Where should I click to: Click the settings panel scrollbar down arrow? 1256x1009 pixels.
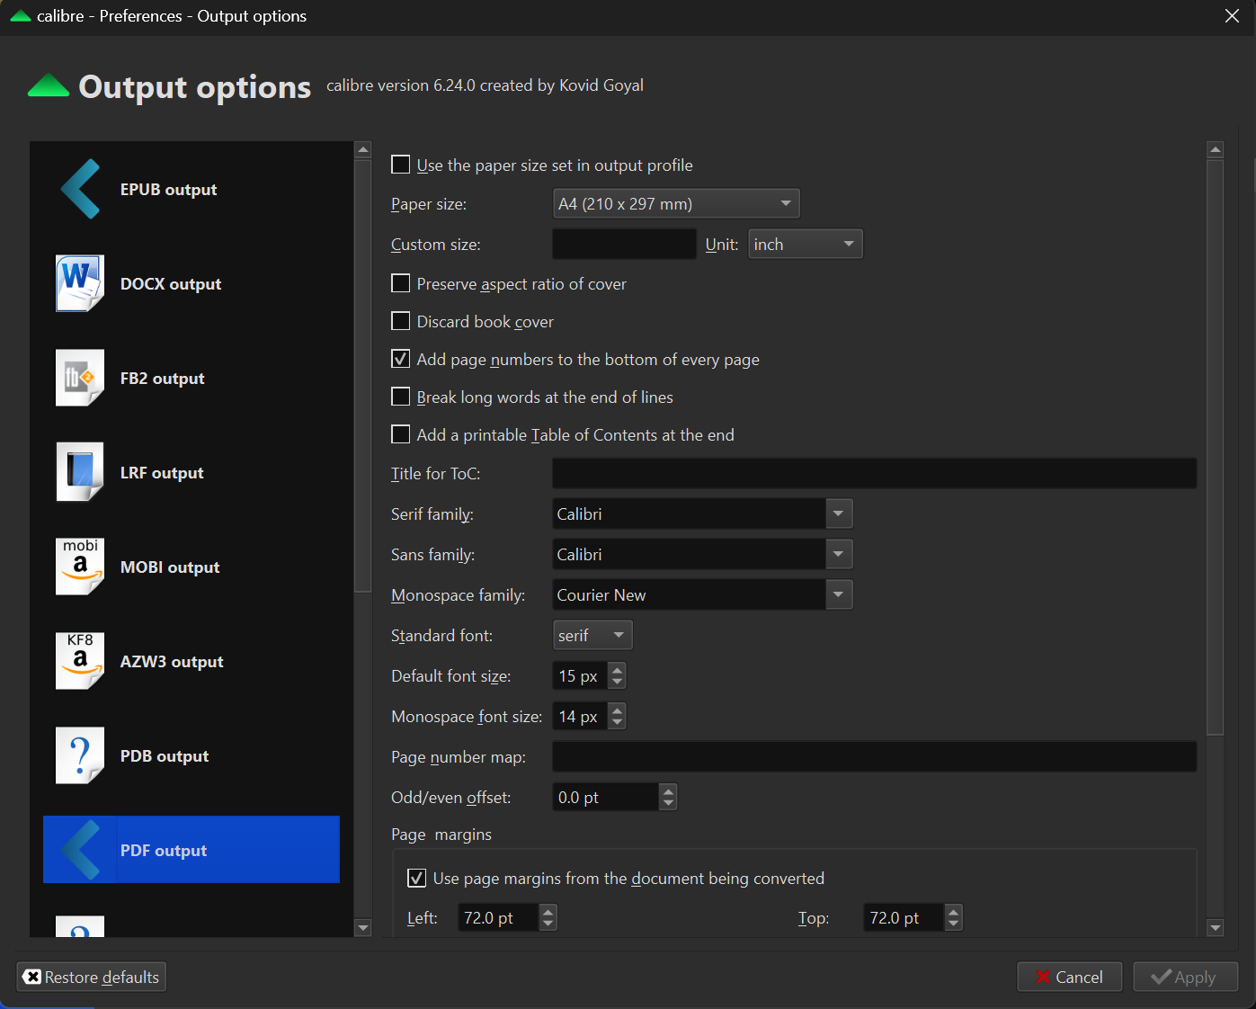pyautogui.click(x=1216, y=928)
